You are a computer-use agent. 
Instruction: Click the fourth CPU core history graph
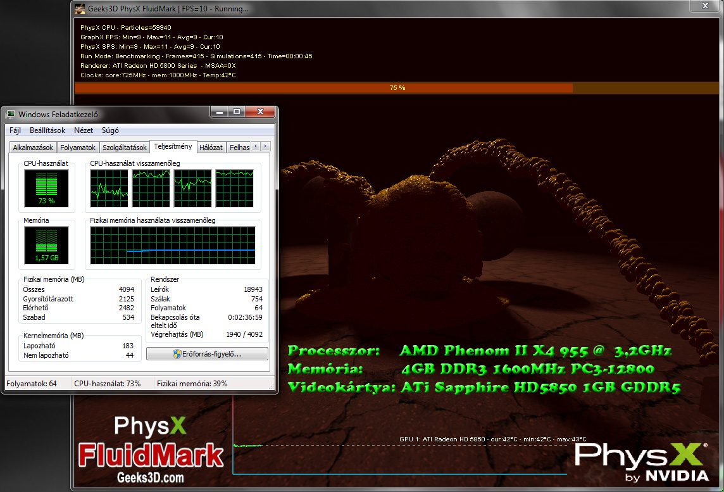click(x=235, y=188)
